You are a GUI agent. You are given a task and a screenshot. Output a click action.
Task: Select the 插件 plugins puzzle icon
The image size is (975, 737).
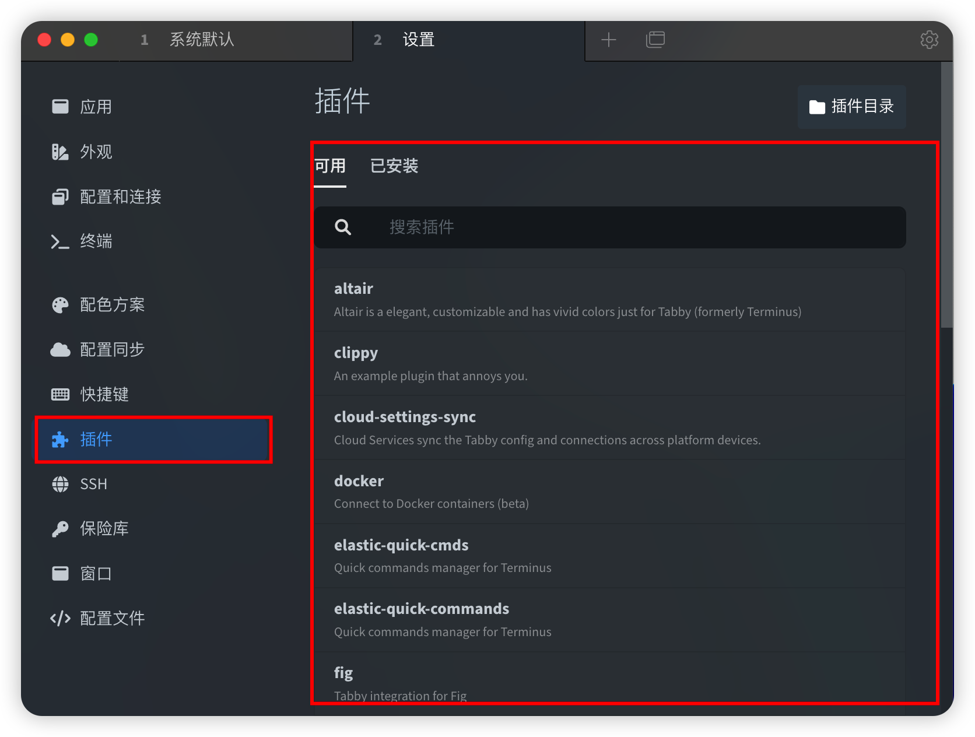coord(60,440)
